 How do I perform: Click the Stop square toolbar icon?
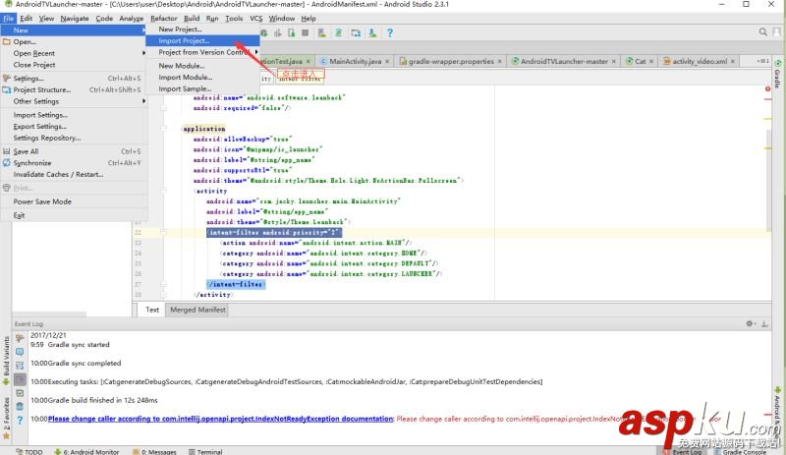(x=306, y=33)
